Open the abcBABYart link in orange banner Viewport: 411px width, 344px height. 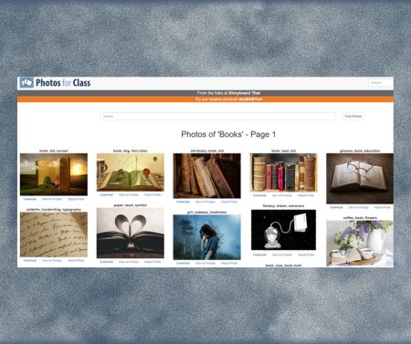pos(250,99)
